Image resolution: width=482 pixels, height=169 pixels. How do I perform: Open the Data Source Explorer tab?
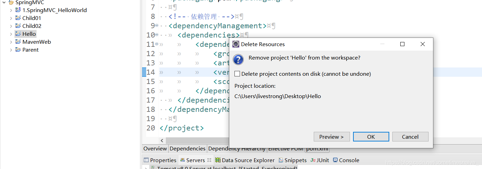point(245,160)
